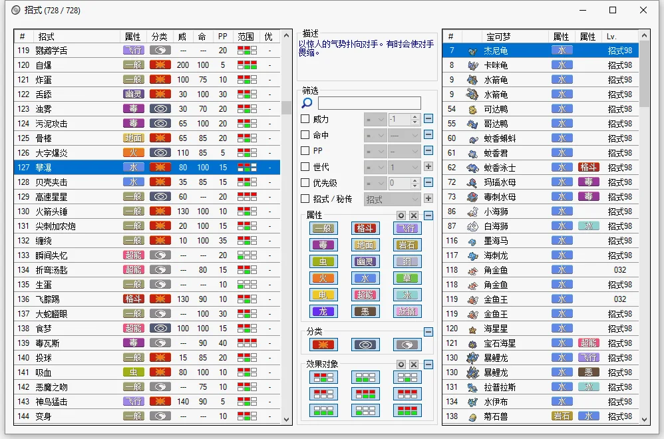Click the 拉普拉斯 sprite icon
664x439 pixels.
click(472, 387)
